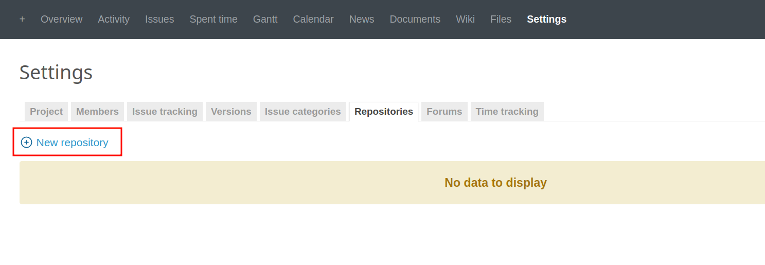This screenshot has height=265, width=765.
Task: Select Settings in the top navigation
Action: (546, 19)
